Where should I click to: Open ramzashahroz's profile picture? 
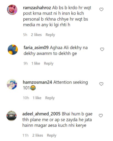click(12, 10)
